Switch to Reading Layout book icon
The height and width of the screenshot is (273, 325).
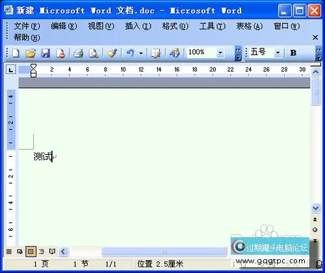[x=52, y=252]
